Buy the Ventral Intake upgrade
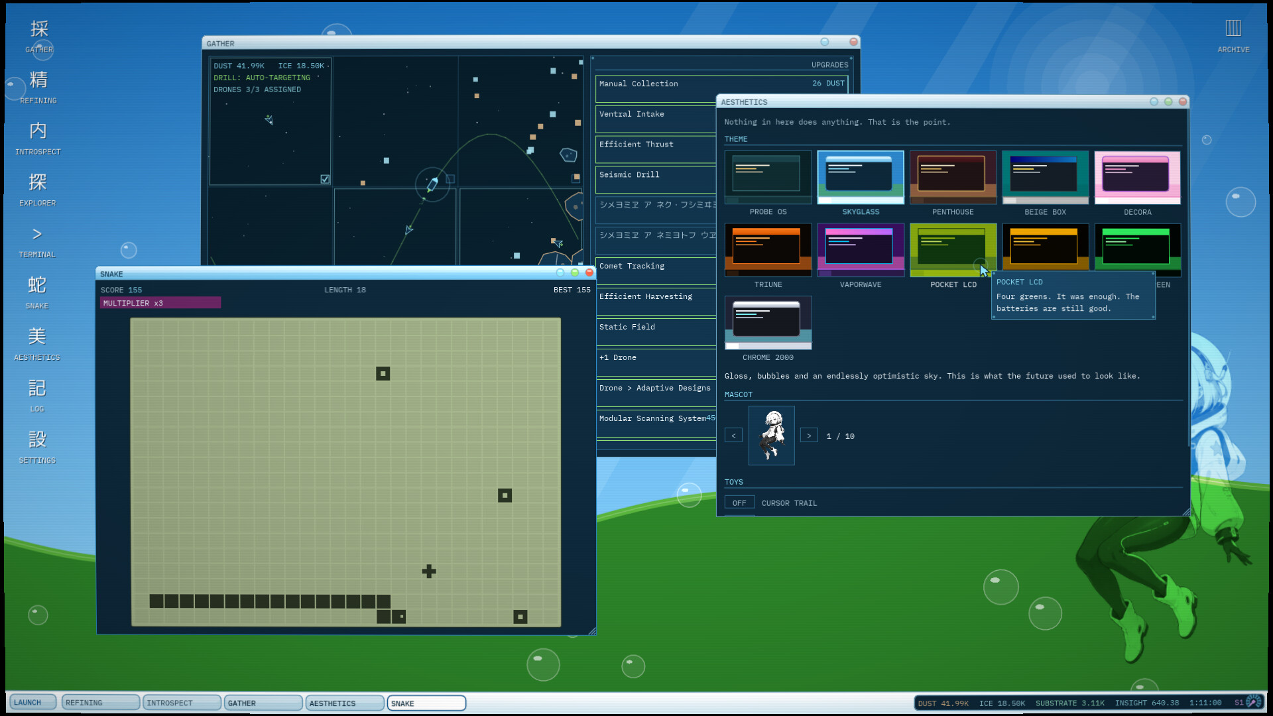This screenshot has height=716, width=1273. [656, 119]
